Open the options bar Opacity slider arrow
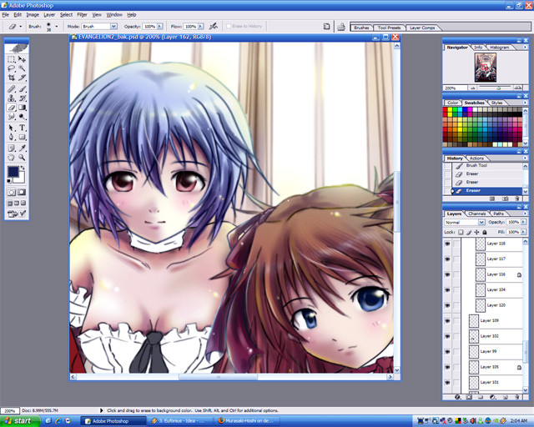 (159, 26)
